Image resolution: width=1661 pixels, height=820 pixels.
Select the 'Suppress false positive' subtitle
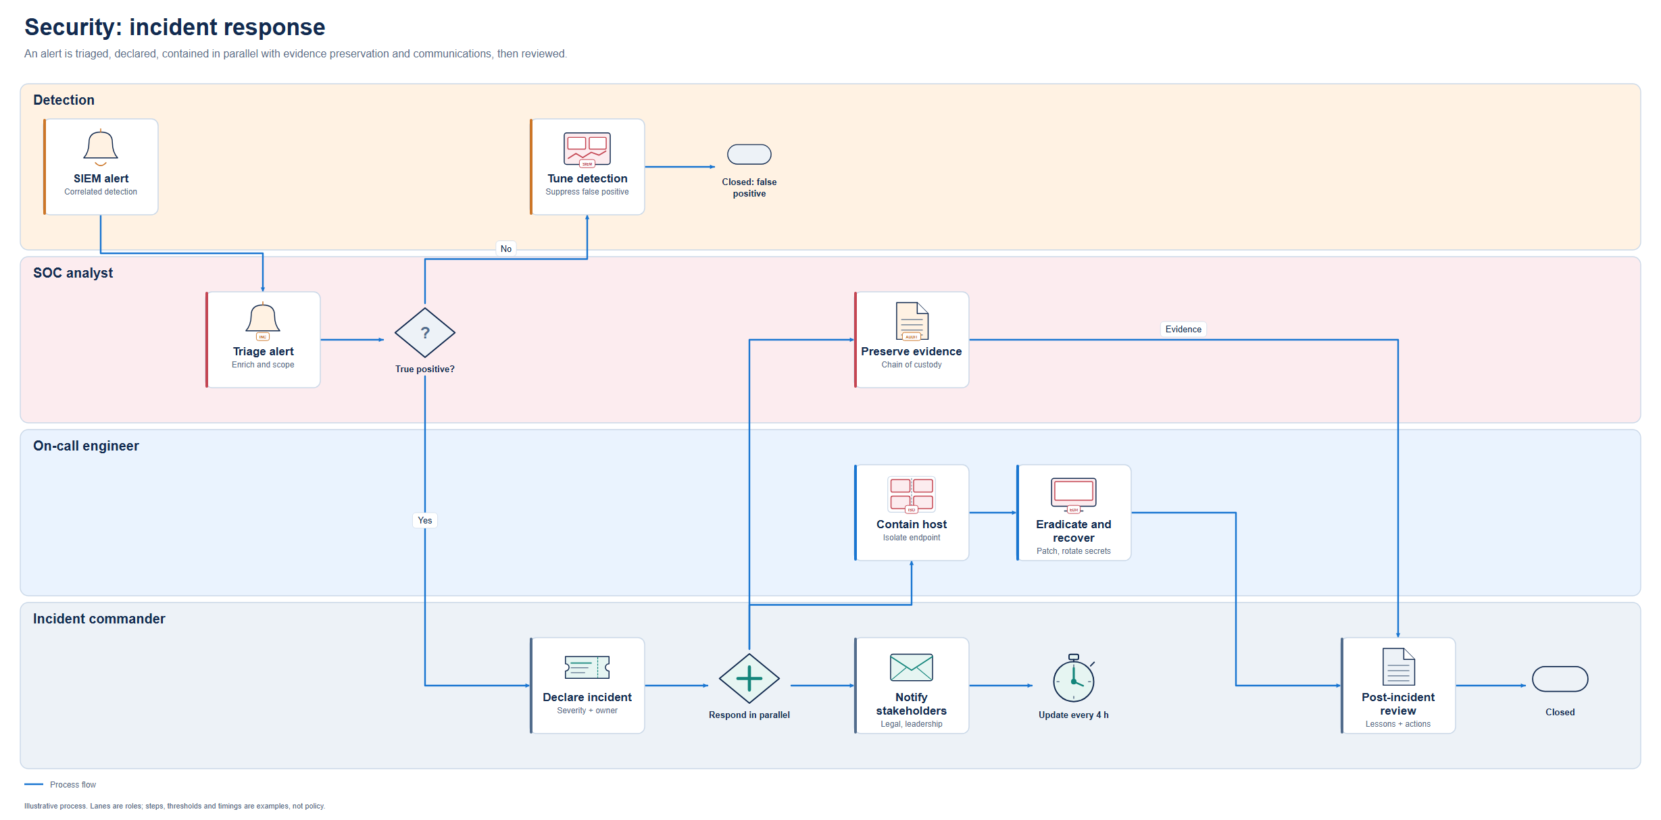587,192
